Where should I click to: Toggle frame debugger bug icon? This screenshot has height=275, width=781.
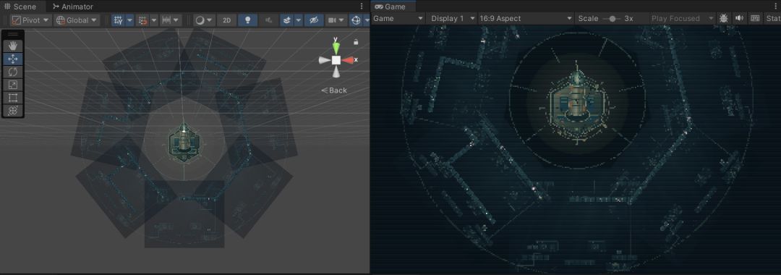tap(724, 18)
